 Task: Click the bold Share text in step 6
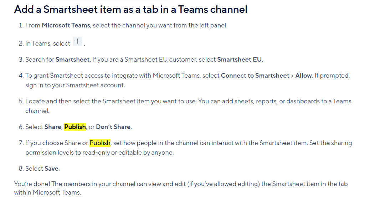click(x=53, y=127)
